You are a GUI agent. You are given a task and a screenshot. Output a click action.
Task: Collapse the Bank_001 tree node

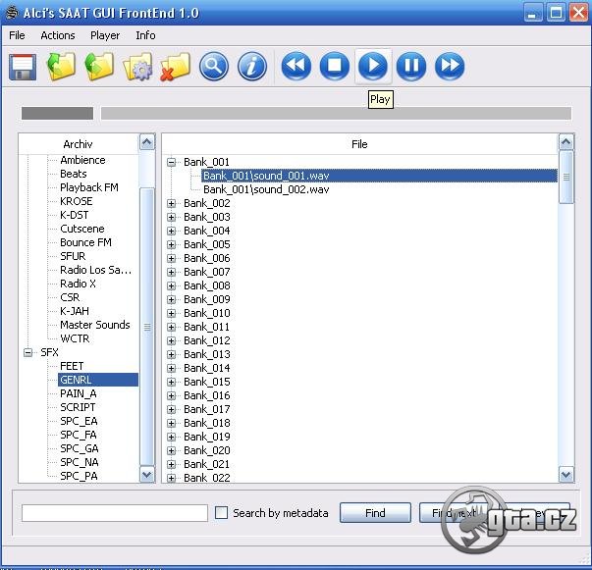pos(172,162)
